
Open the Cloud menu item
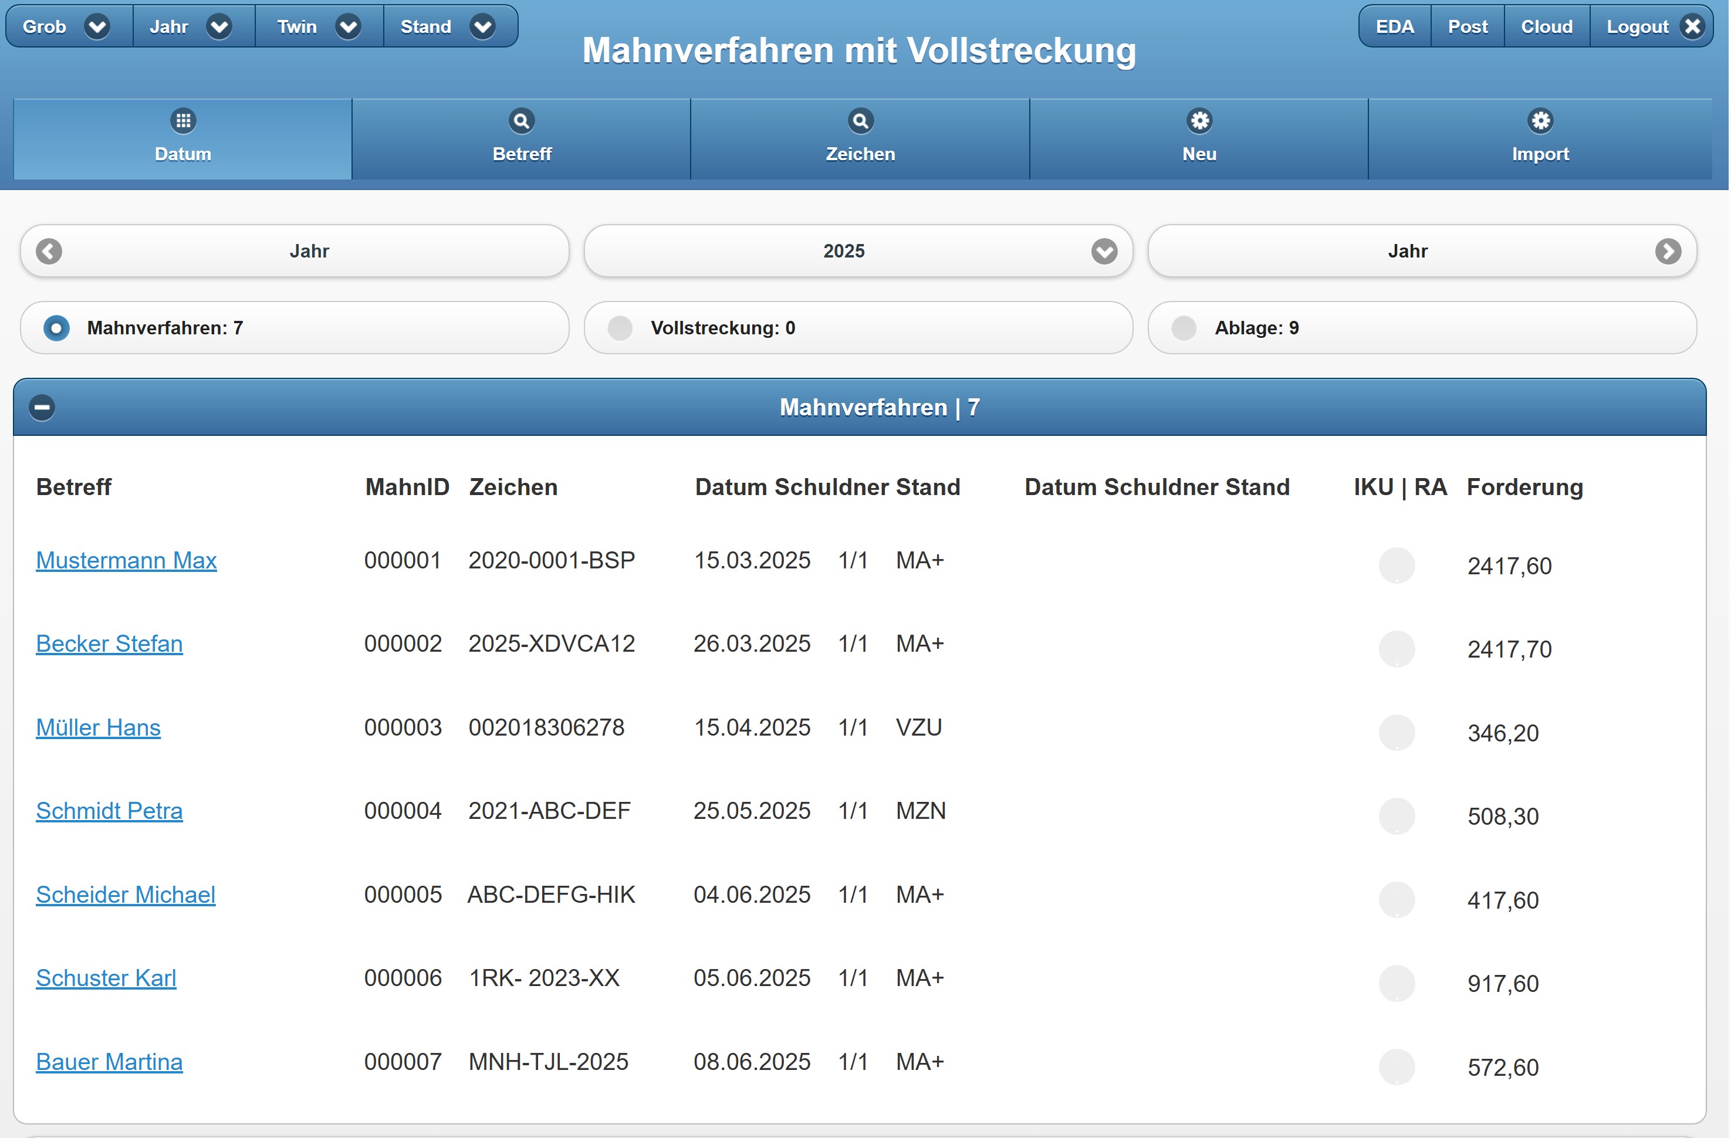1546,27
